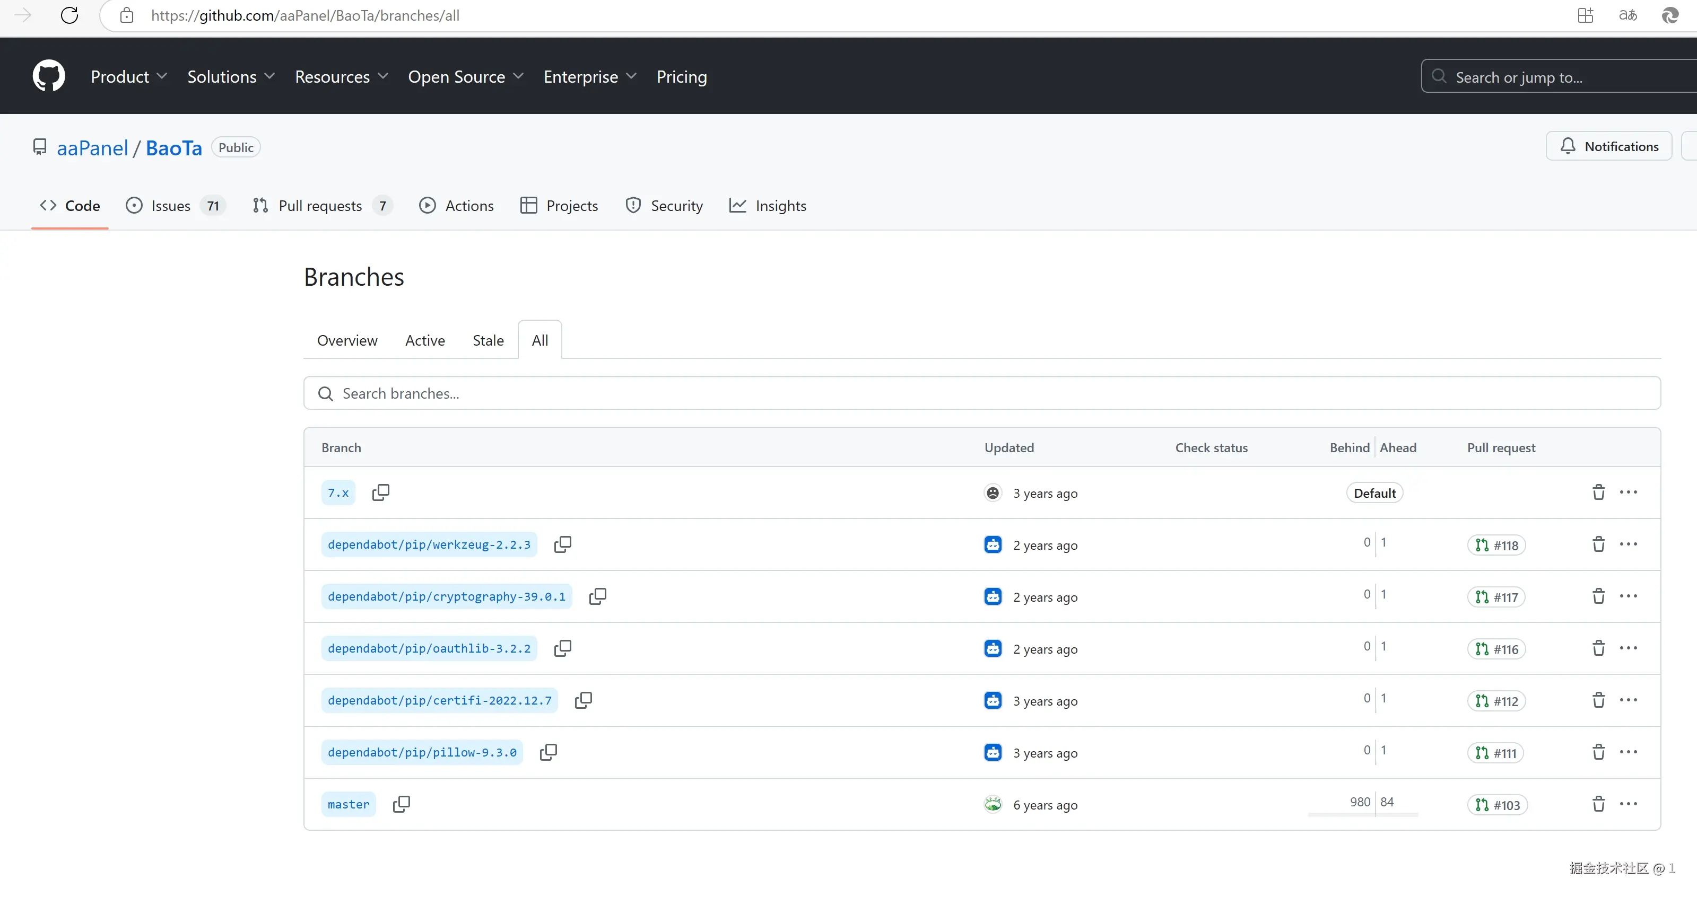The width and height of the screenshot is (1697, 897).
Task: Open the 7.x branch
Action: tap(338, 492)
